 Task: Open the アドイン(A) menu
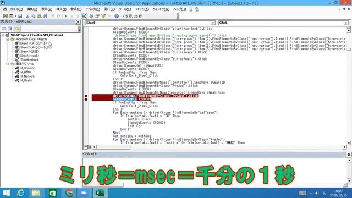click(x=142, y=9)
